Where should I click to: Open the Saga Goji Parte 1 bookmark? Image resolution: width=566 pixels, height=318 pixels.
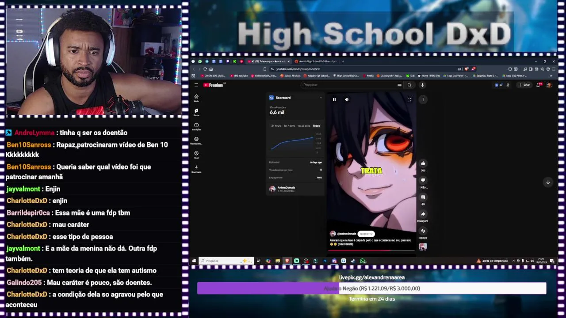456,76
